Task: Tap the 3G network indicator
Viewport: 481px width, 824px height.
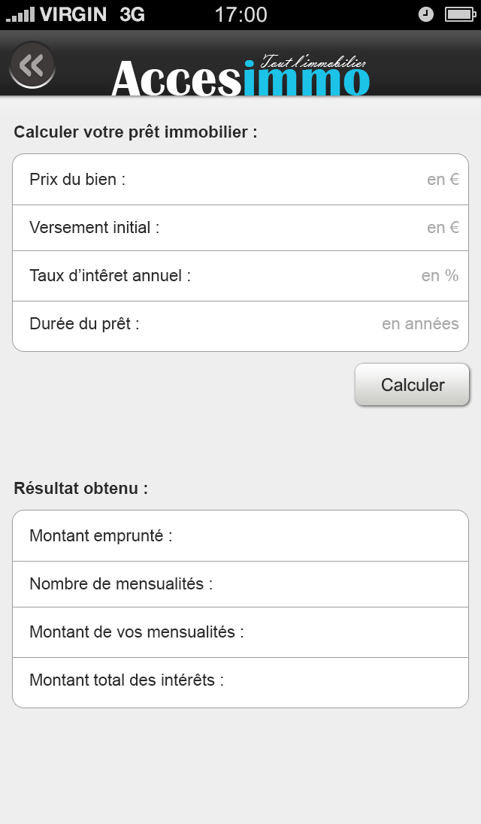Action: [x=132, y=15]
